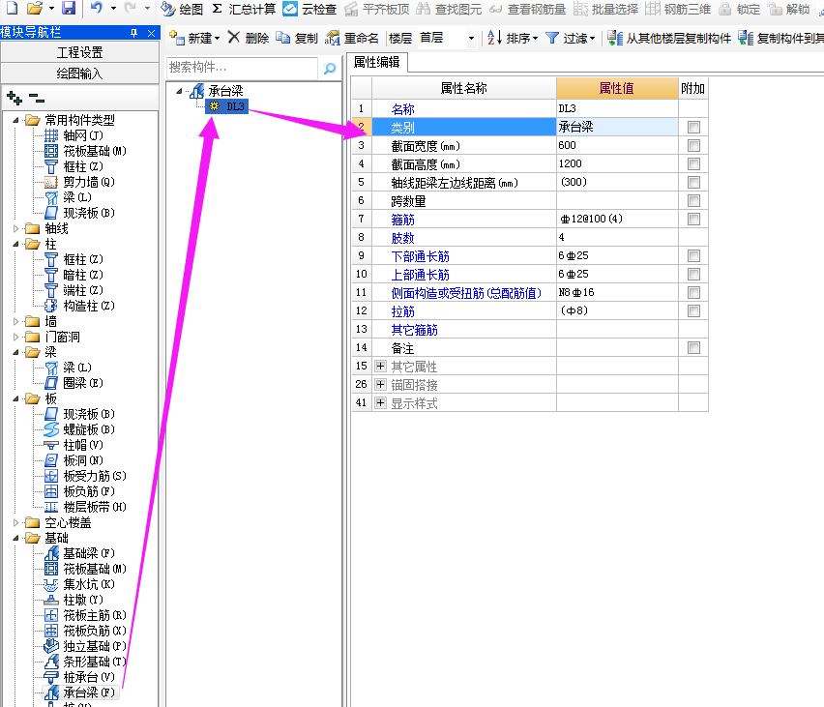This screenshot has height=707, width=824.
Task: Click the Open Folder icon
Action: pos(35,8)
